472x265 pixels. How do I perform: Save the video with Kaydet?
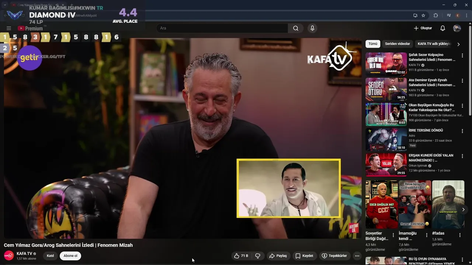pyautogui.click(x=305, y=256)
